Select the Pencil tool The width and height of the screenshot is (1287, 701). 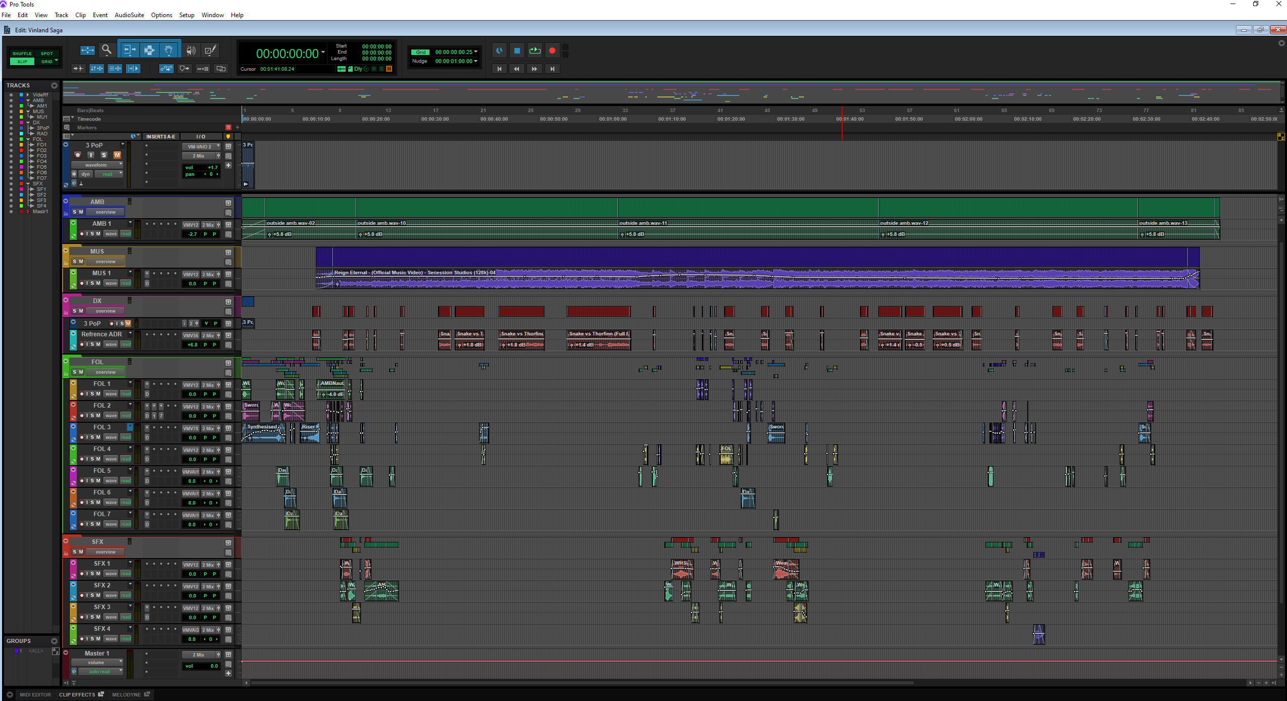click(210, 50)
